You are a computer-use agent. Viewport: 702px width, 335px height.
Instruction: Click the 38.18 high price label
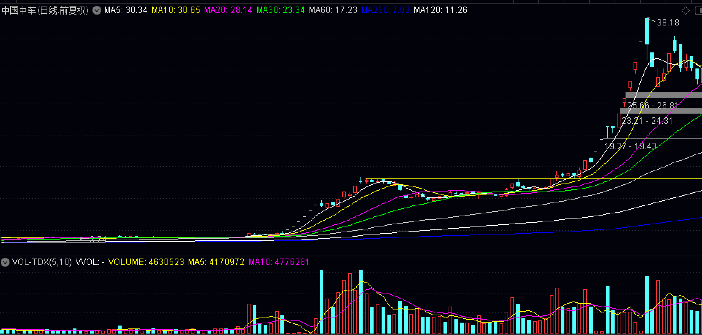pos(668,23)
